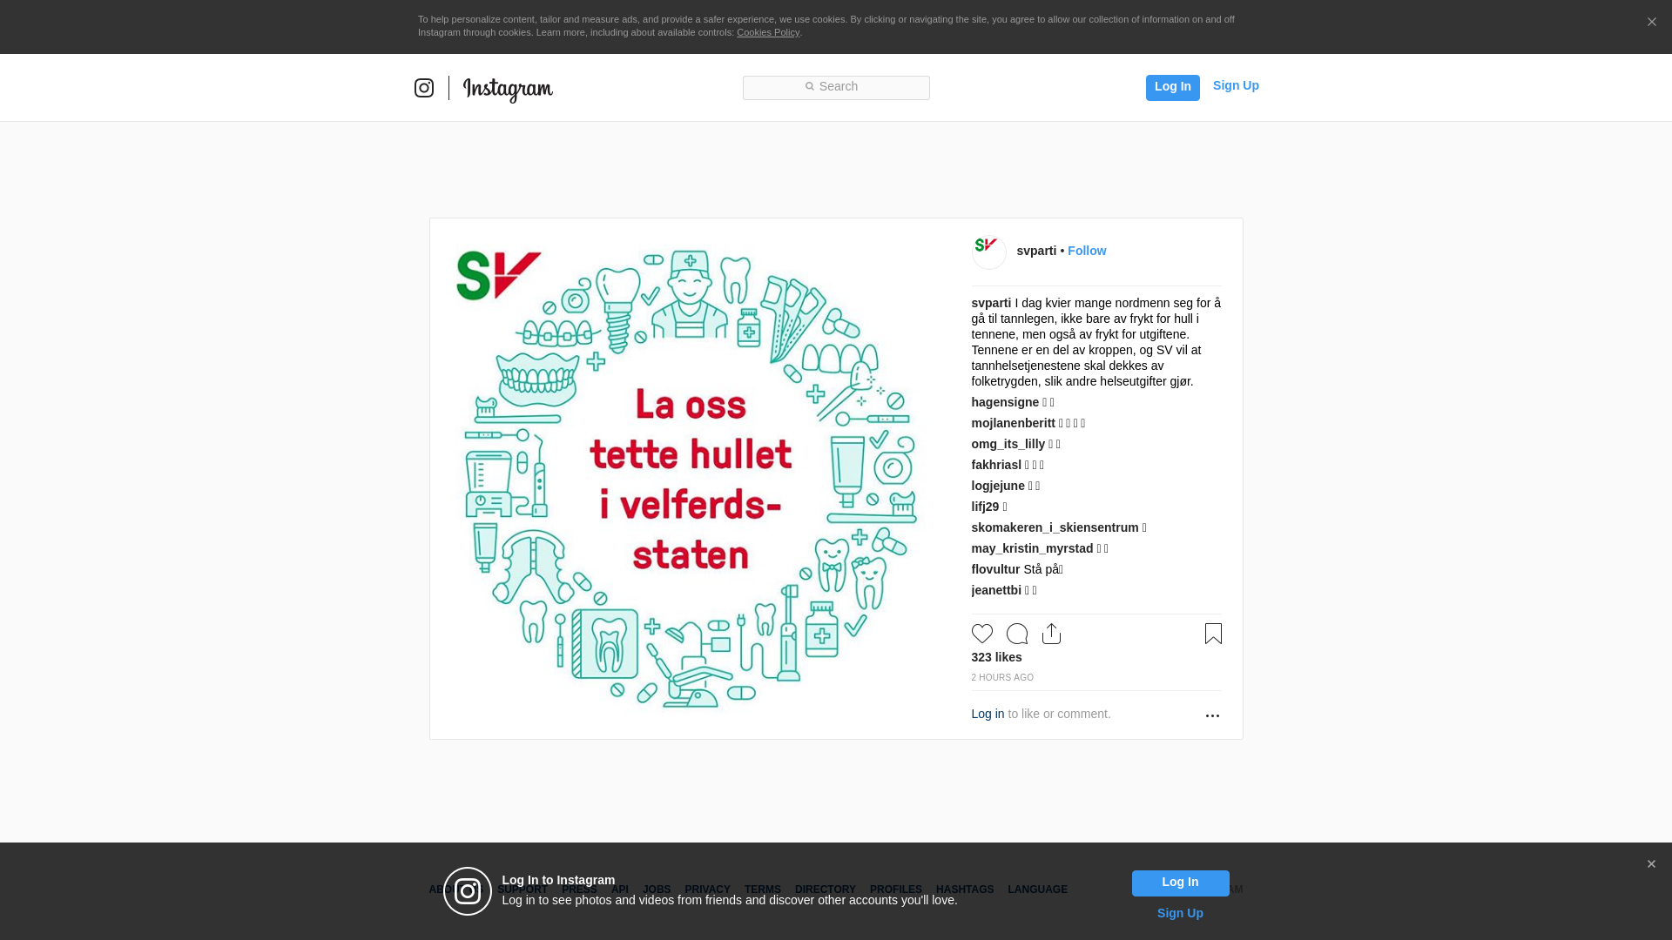Screen dimensions: 1672x940
Task: Open commenter may_kristin_myrstad's profile
Action: pos(1032,548)
